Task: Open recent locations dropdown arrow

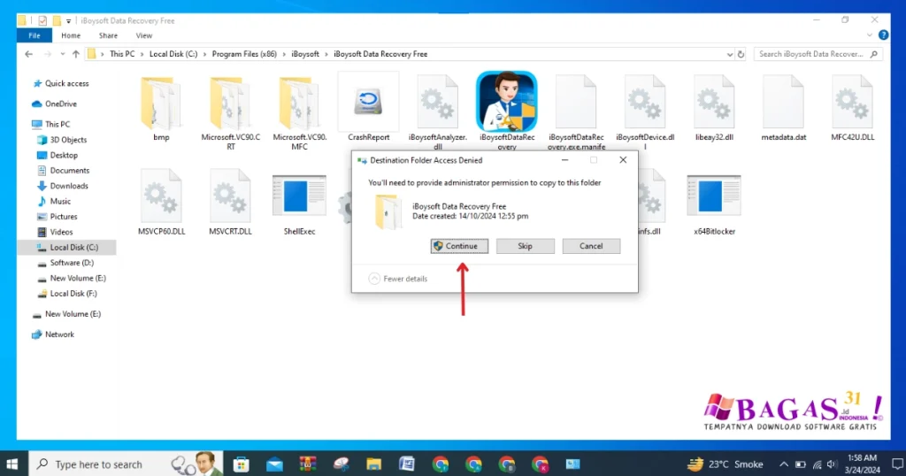Action: pos(63,54)
